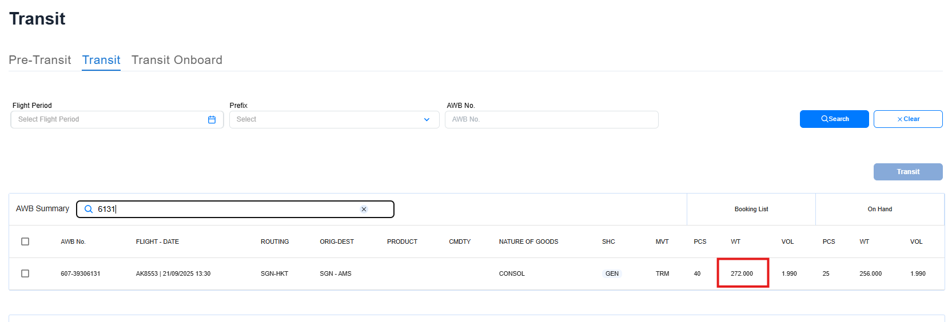952x322 pixels.
Task: Open the Transit Onboard tab
Action: tap(177, 60)
